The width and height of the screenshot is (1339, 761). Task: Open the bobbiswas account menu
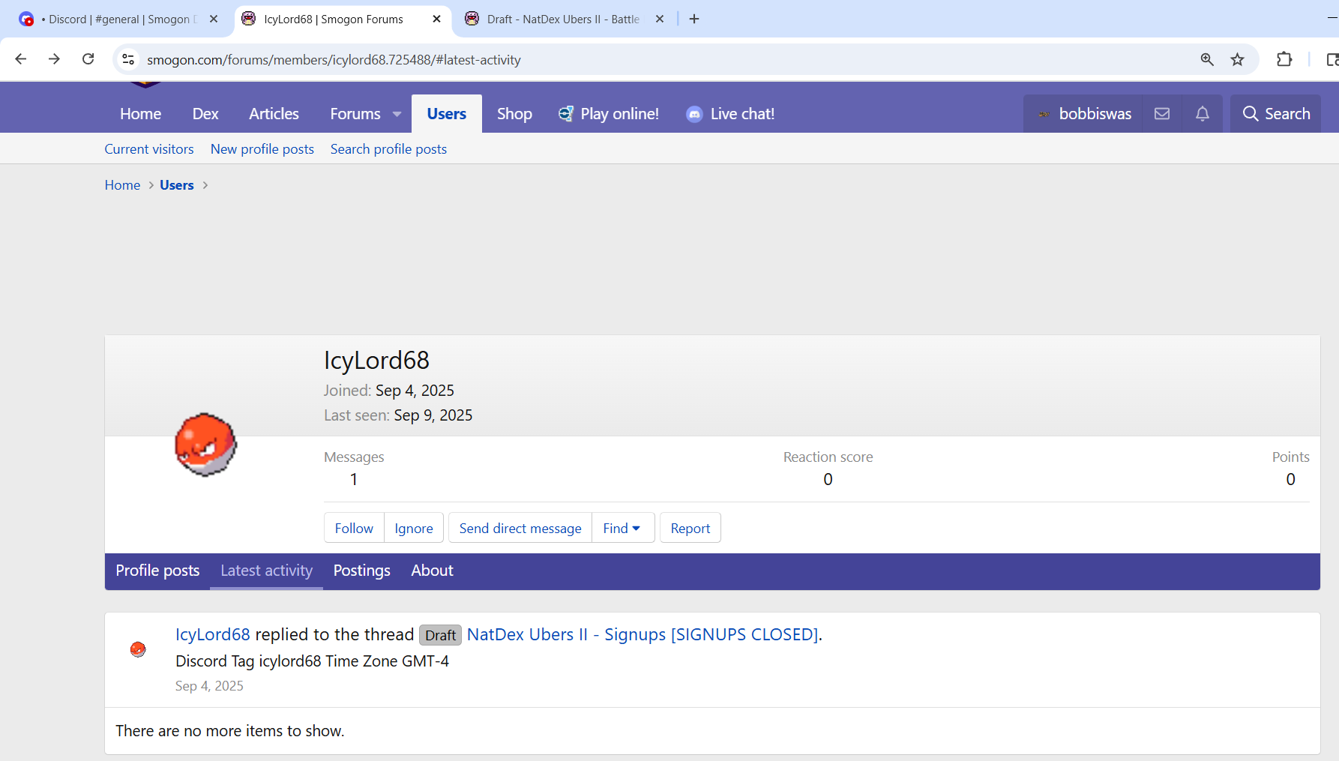click(x=1083, y=114)
